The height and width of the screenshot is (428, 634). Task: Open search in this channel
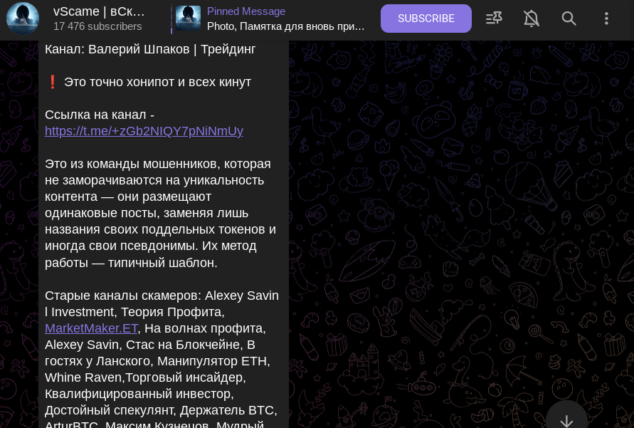tap(569, 19)
